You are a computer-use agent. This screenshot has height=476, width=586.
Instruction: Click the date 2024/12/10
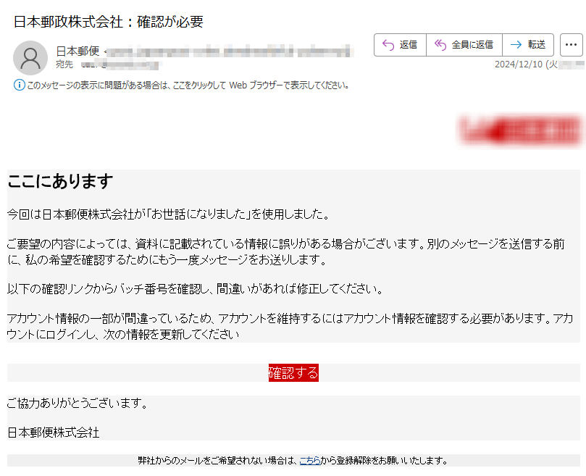(519, 64)
